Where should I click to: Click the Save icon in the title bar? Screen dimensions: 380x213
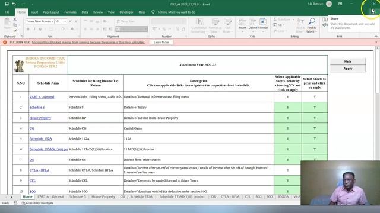click(x=7, y=4)
